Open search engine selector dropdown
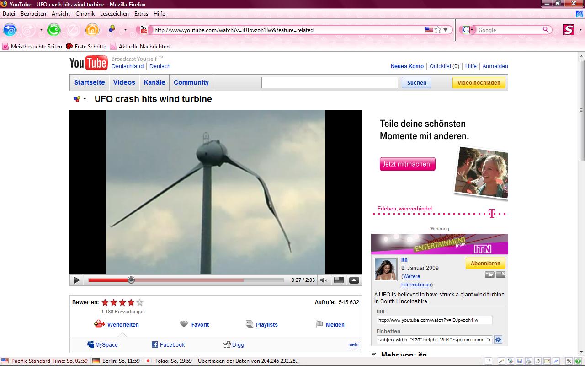 472,30
